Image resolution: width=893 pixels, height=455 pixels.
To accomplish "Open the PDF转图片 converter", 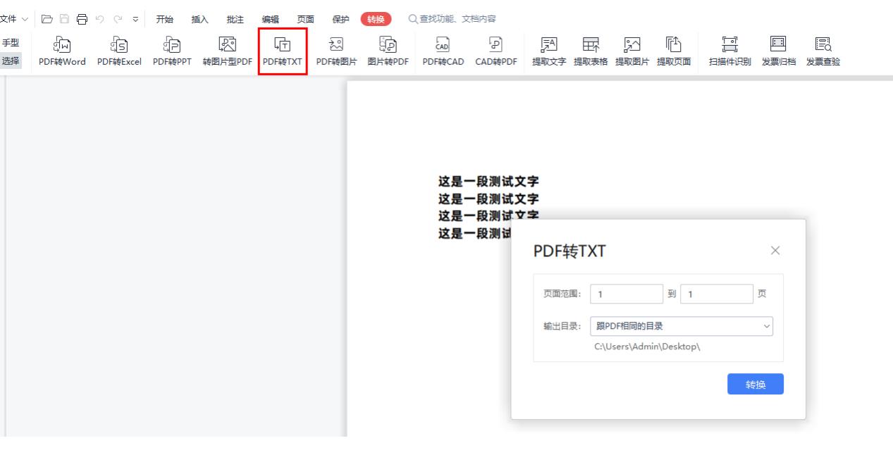I will point(337,49).
